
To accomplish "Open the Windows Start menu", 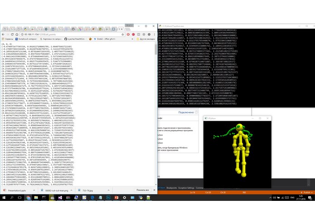I will coord(4,198).
